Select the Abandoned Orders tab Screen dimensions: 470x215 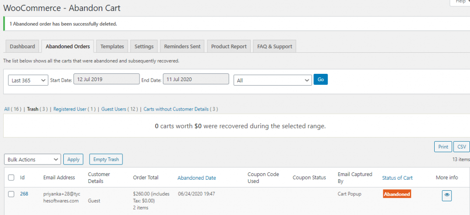tap(68, 46)
